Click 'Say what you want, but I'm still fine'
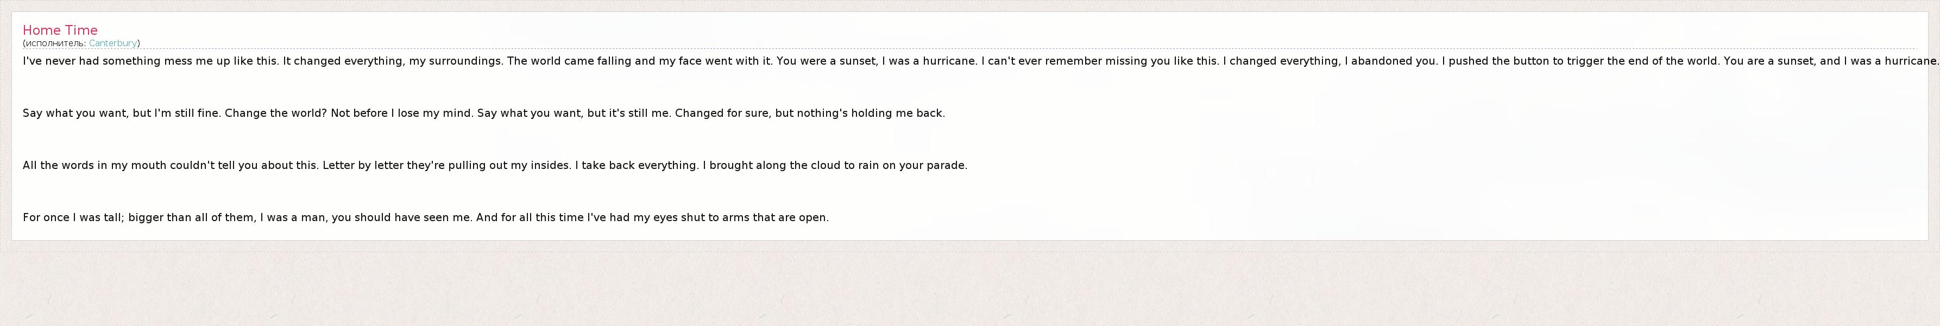Image resolution: width=1940 pixels, height=326 pixels. click(121, 114)
